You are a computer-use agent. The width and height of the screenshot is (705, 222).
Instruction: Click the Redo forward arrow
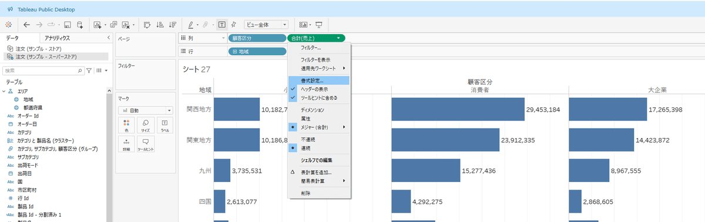40,25
